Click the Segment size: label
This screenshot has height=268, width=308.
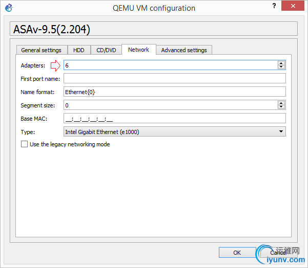coord(38,105)
